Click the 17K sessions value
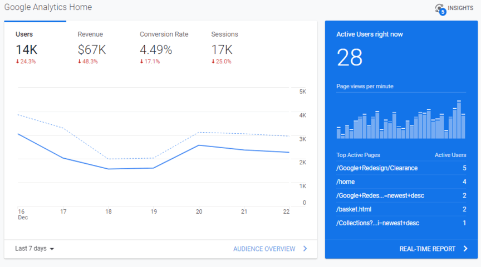The height and width of the screenshot is (267, 481). click(222, 49)
